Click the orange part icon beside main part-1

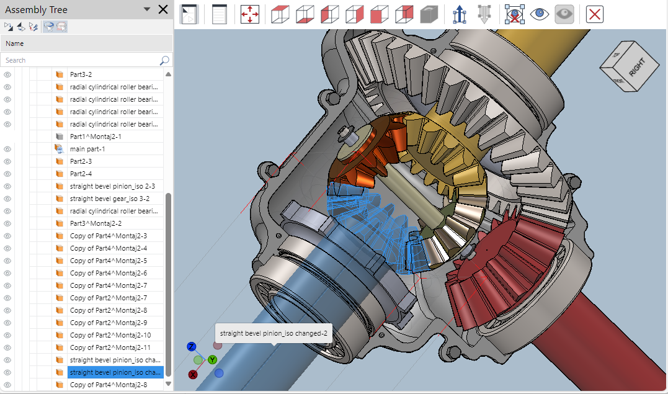click(59, 149)
